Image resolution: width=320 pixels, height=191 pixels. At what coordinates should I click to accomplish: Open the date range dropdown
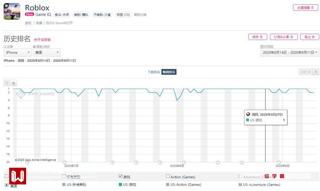(x=290, y=53)
